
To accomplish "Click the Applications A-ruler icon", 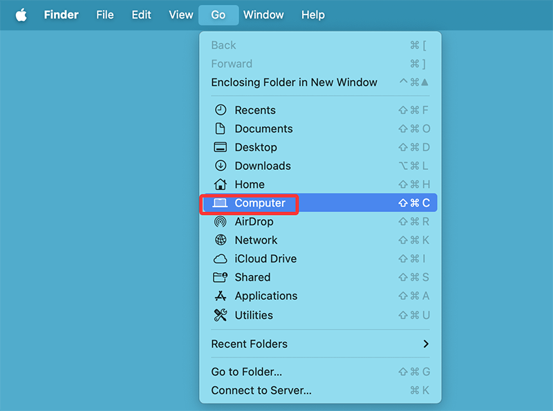I will (x=221, y=296).
